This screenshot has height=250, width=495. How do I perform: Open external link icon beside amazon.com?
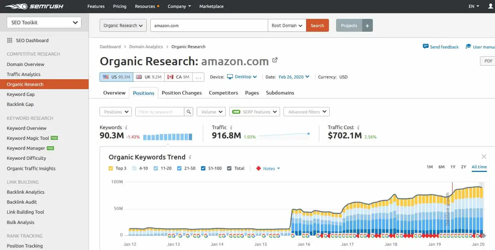tap(275, 60)
